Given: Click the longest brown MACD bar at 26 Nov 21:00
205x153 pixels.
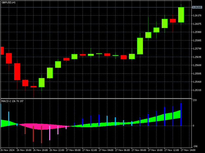Looking at the screenshot, I should pyautogui.click(x=41, y=134).
